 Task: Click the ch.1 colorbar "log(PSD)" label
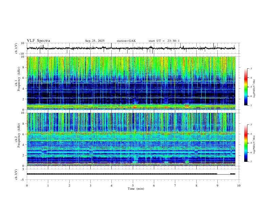pyautogui.click(x=254, y=89)
